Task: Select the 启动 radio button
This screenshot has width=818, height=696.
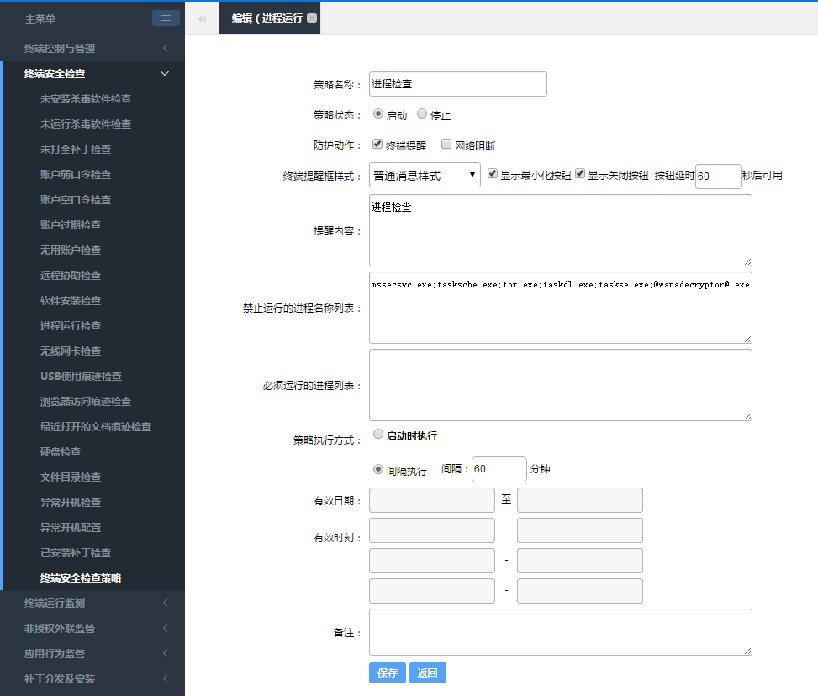Action: 378,114
